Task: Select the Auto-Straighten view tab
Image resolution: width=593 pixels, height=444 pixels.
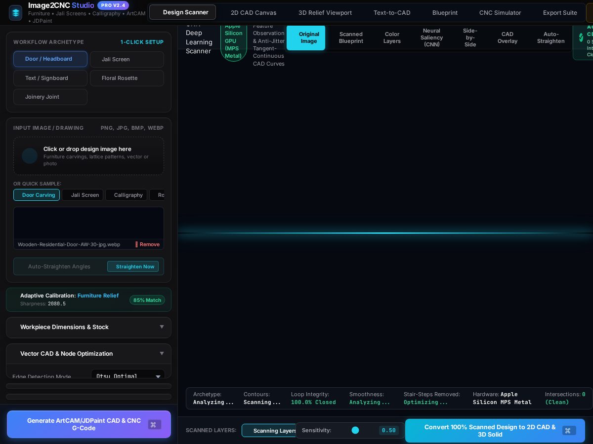Action: click(551, 37)
